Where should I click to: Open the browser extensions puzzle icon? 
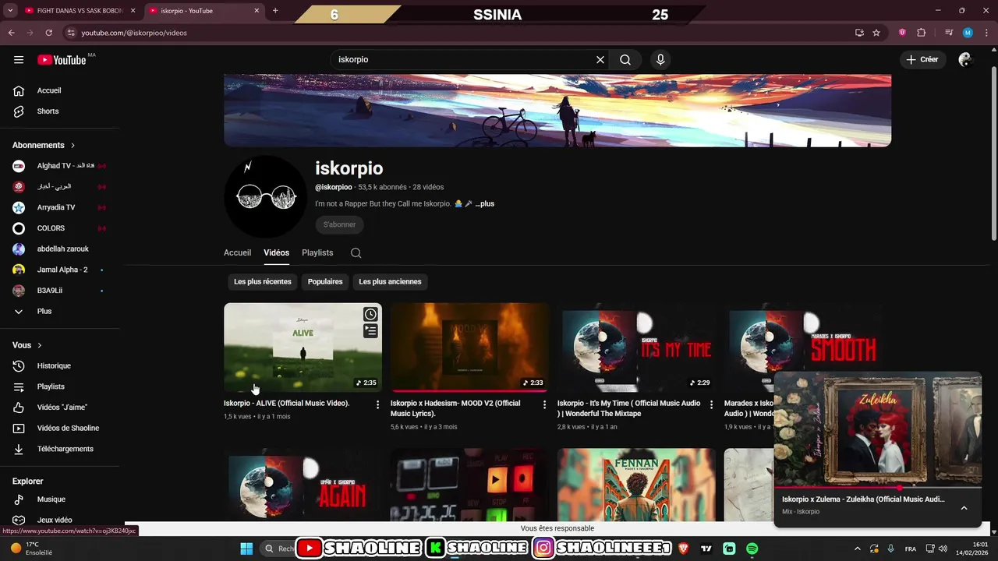pos(921,33)
